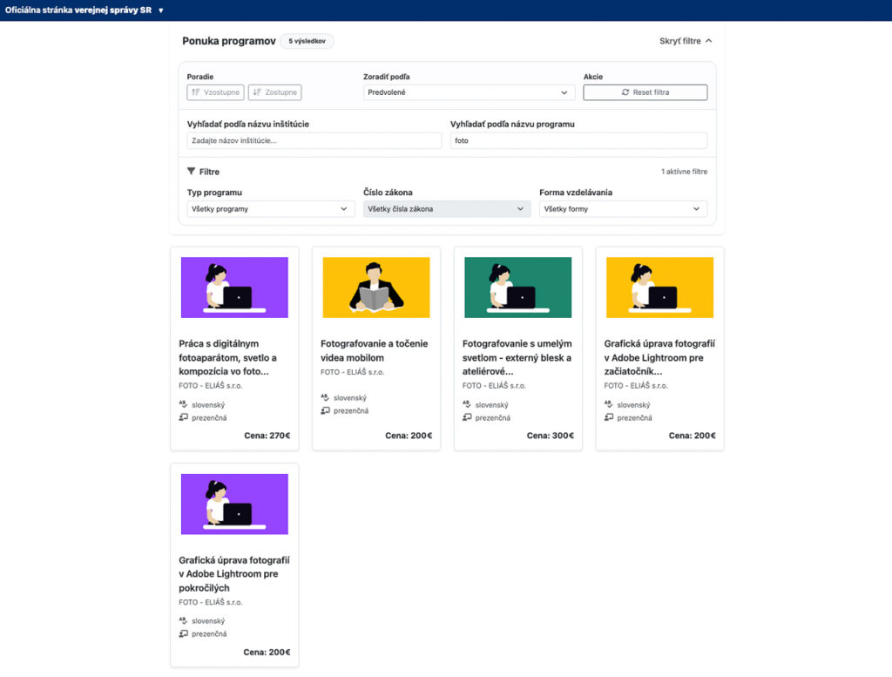This screenshot has height=677, width=892.
Task: Click the Reset filtra button
Action: point(645,92)
